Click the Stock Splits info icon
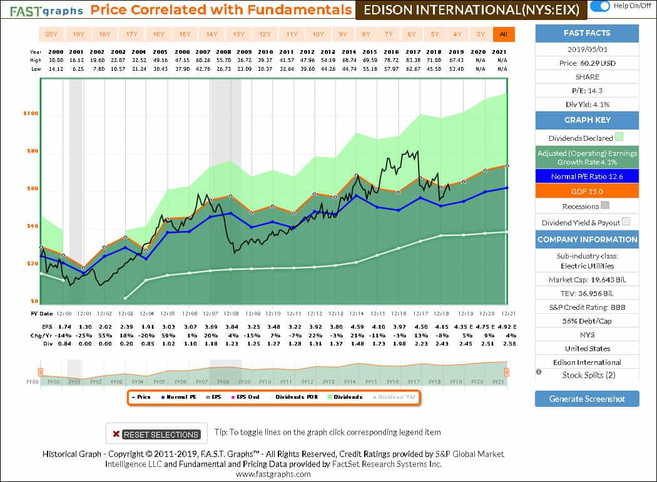 (539, 372)
